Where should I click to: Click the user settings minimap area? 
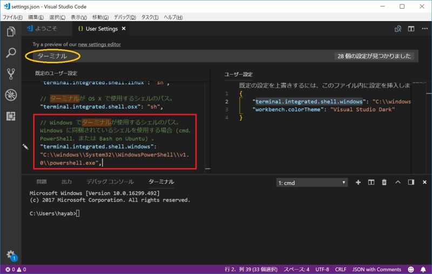[x=419, y=127]
